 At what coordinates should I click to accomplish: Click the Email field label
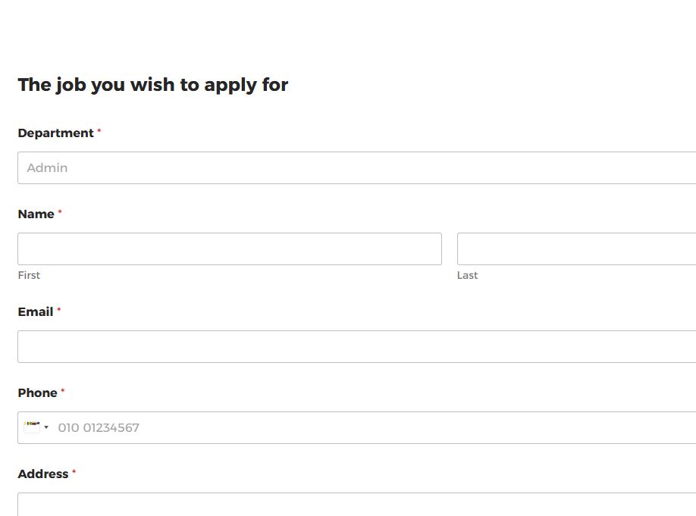[x=35, y=311]
